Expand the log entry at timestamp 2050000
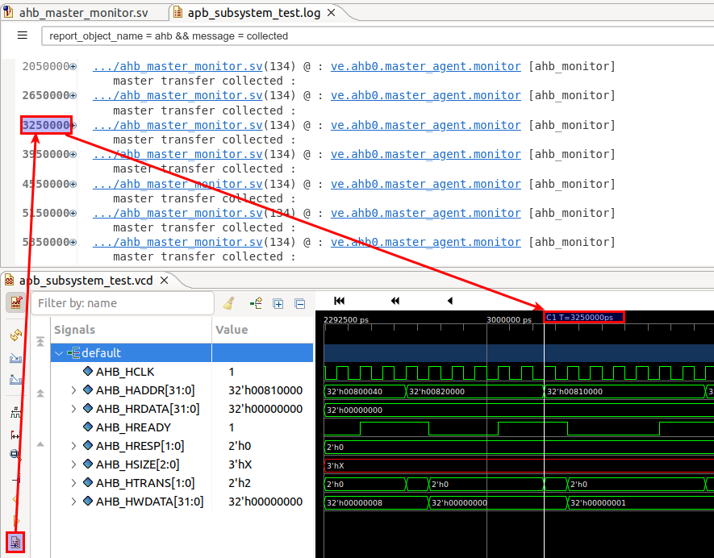This screenshot has height=558, width=714. 72,66
